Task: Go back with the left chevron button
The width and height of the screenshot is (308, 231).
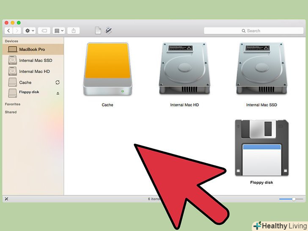Action: point(8,30)
